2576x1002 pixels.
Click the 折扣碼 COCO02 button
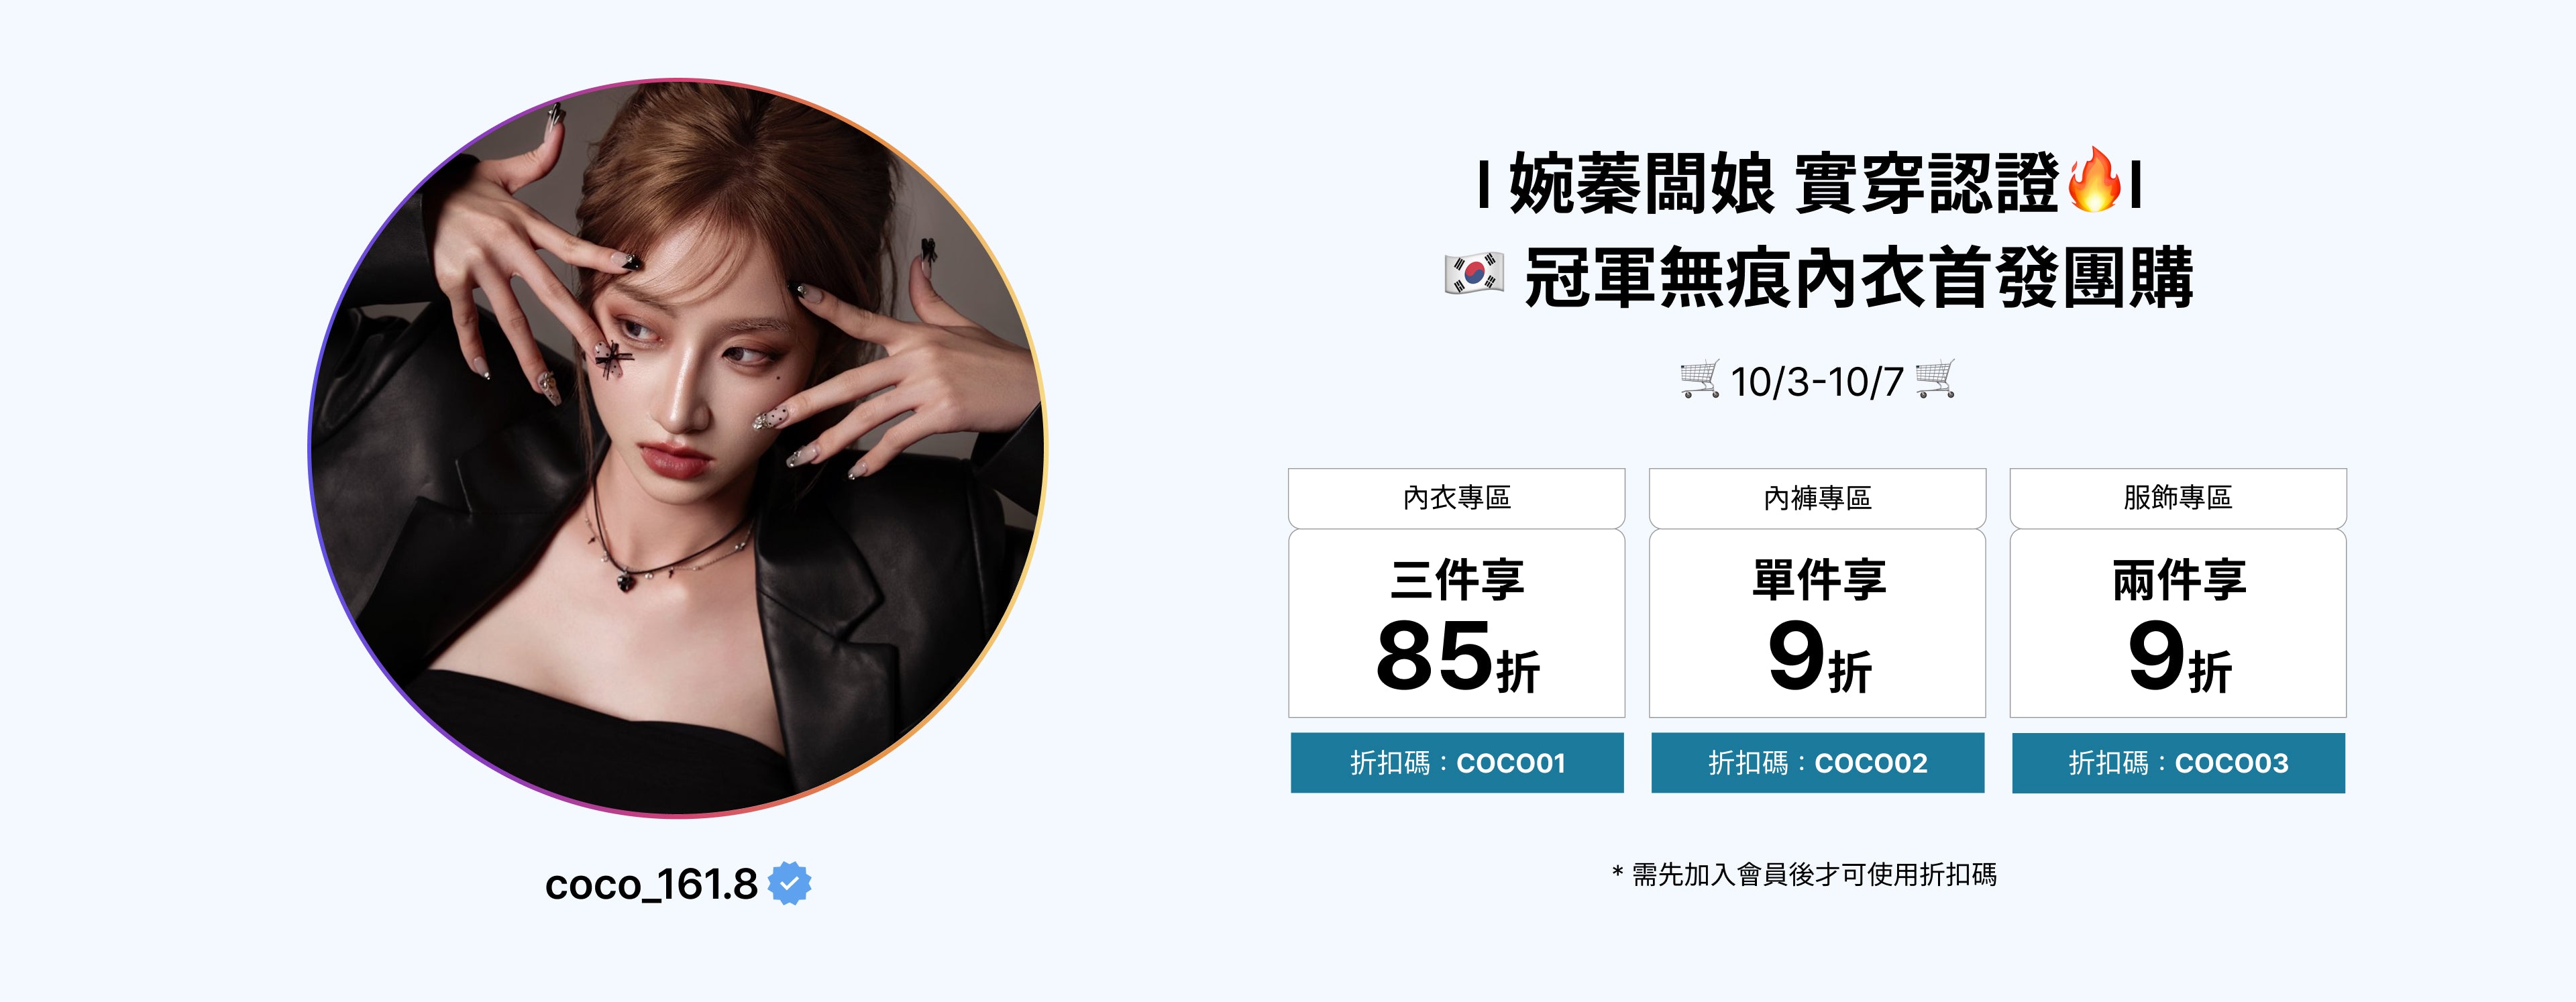tap(1818, 763)
